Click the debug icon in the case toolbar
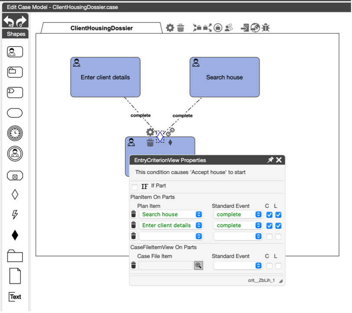 265,27
